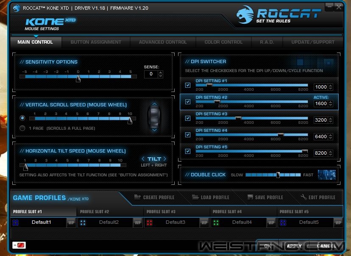
Task: Click the Create Profile label
Action: (x=159, y=198)
